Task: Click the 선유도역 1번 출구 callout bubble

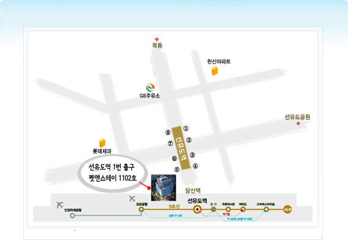Action: (x=113, y=172)
